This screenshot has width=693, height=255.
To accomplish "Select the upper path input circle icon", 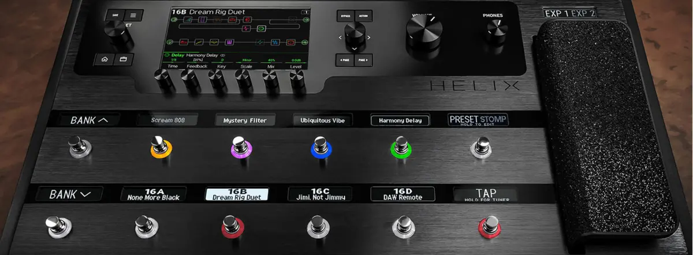I will (174, 20).
